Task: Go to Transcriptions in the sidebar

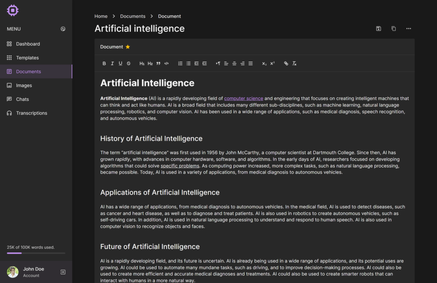Action: coord(32,113)
